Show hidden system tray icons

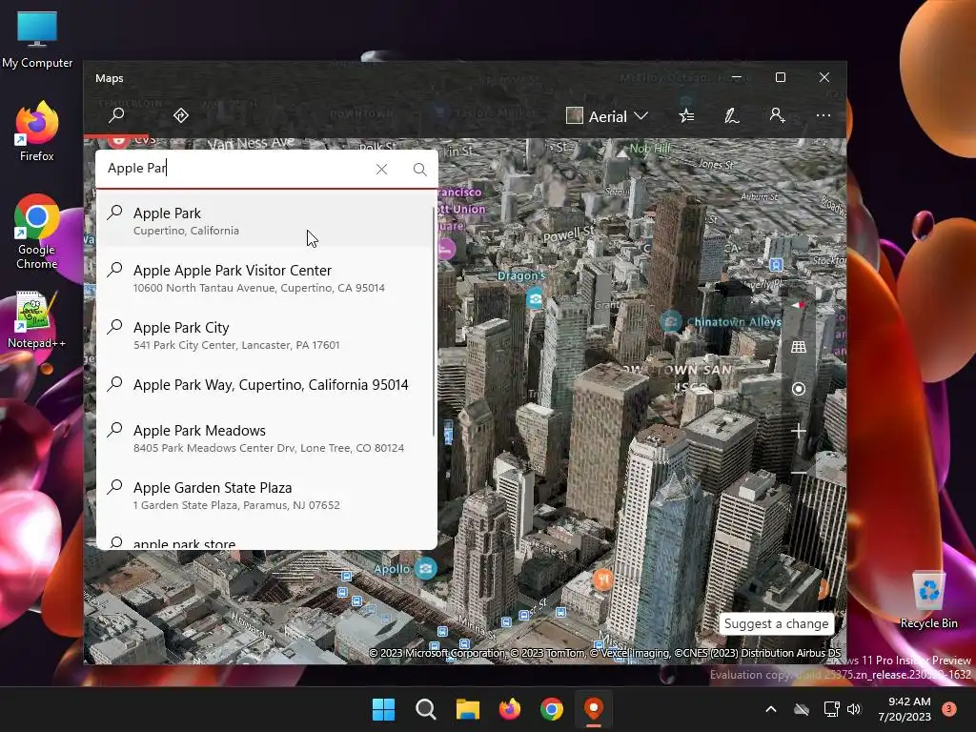770,709
